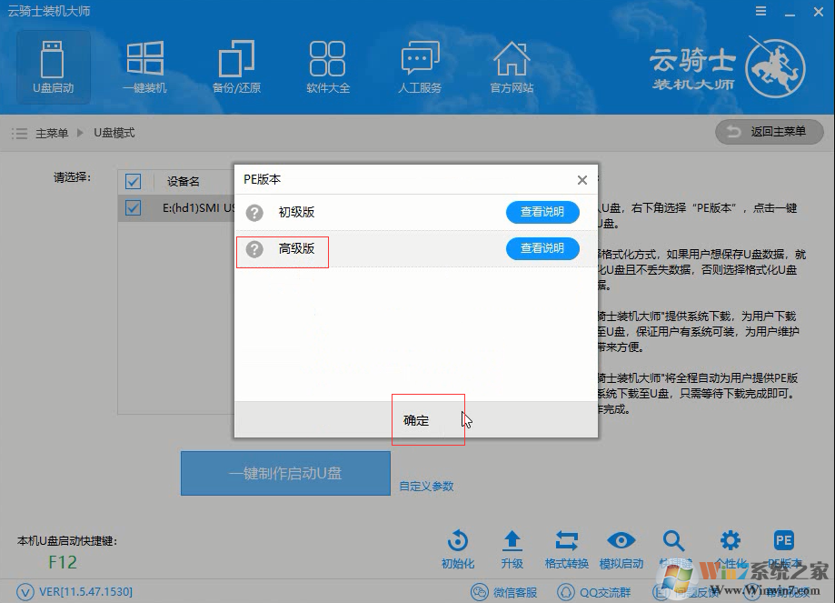Expand the hamburger menu top right

tap(761, 11)
